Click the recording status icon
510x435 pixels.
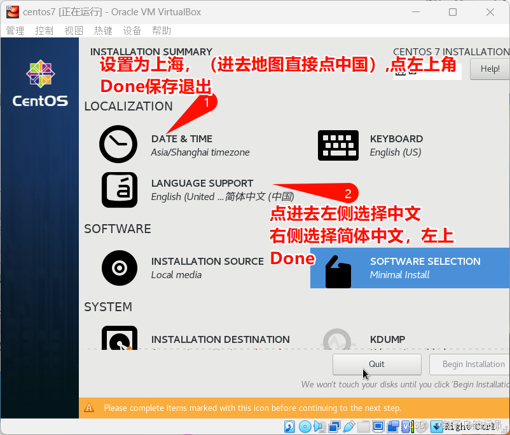[x=393, y=426]
